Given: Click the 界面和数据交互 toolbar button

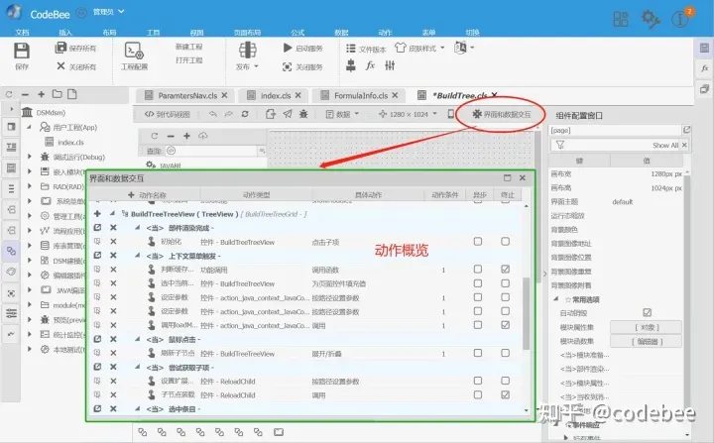Looking at the screenshot, I should click(x=501, y=114).
